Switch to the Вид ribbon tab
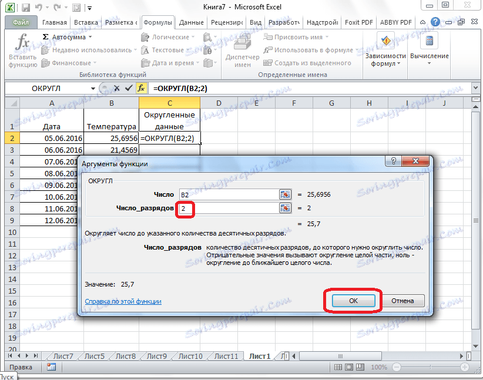 256,22
